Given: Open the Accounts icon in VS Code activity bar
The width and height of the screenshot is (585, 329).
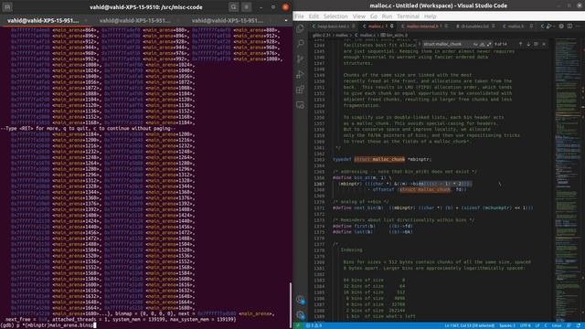Looking at the screenshot, I should tap(301, 299).
